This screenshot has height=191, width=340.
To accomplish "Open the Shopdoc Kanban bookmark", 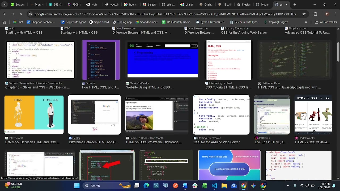I will pyautogui.click(x=41, y=22).
